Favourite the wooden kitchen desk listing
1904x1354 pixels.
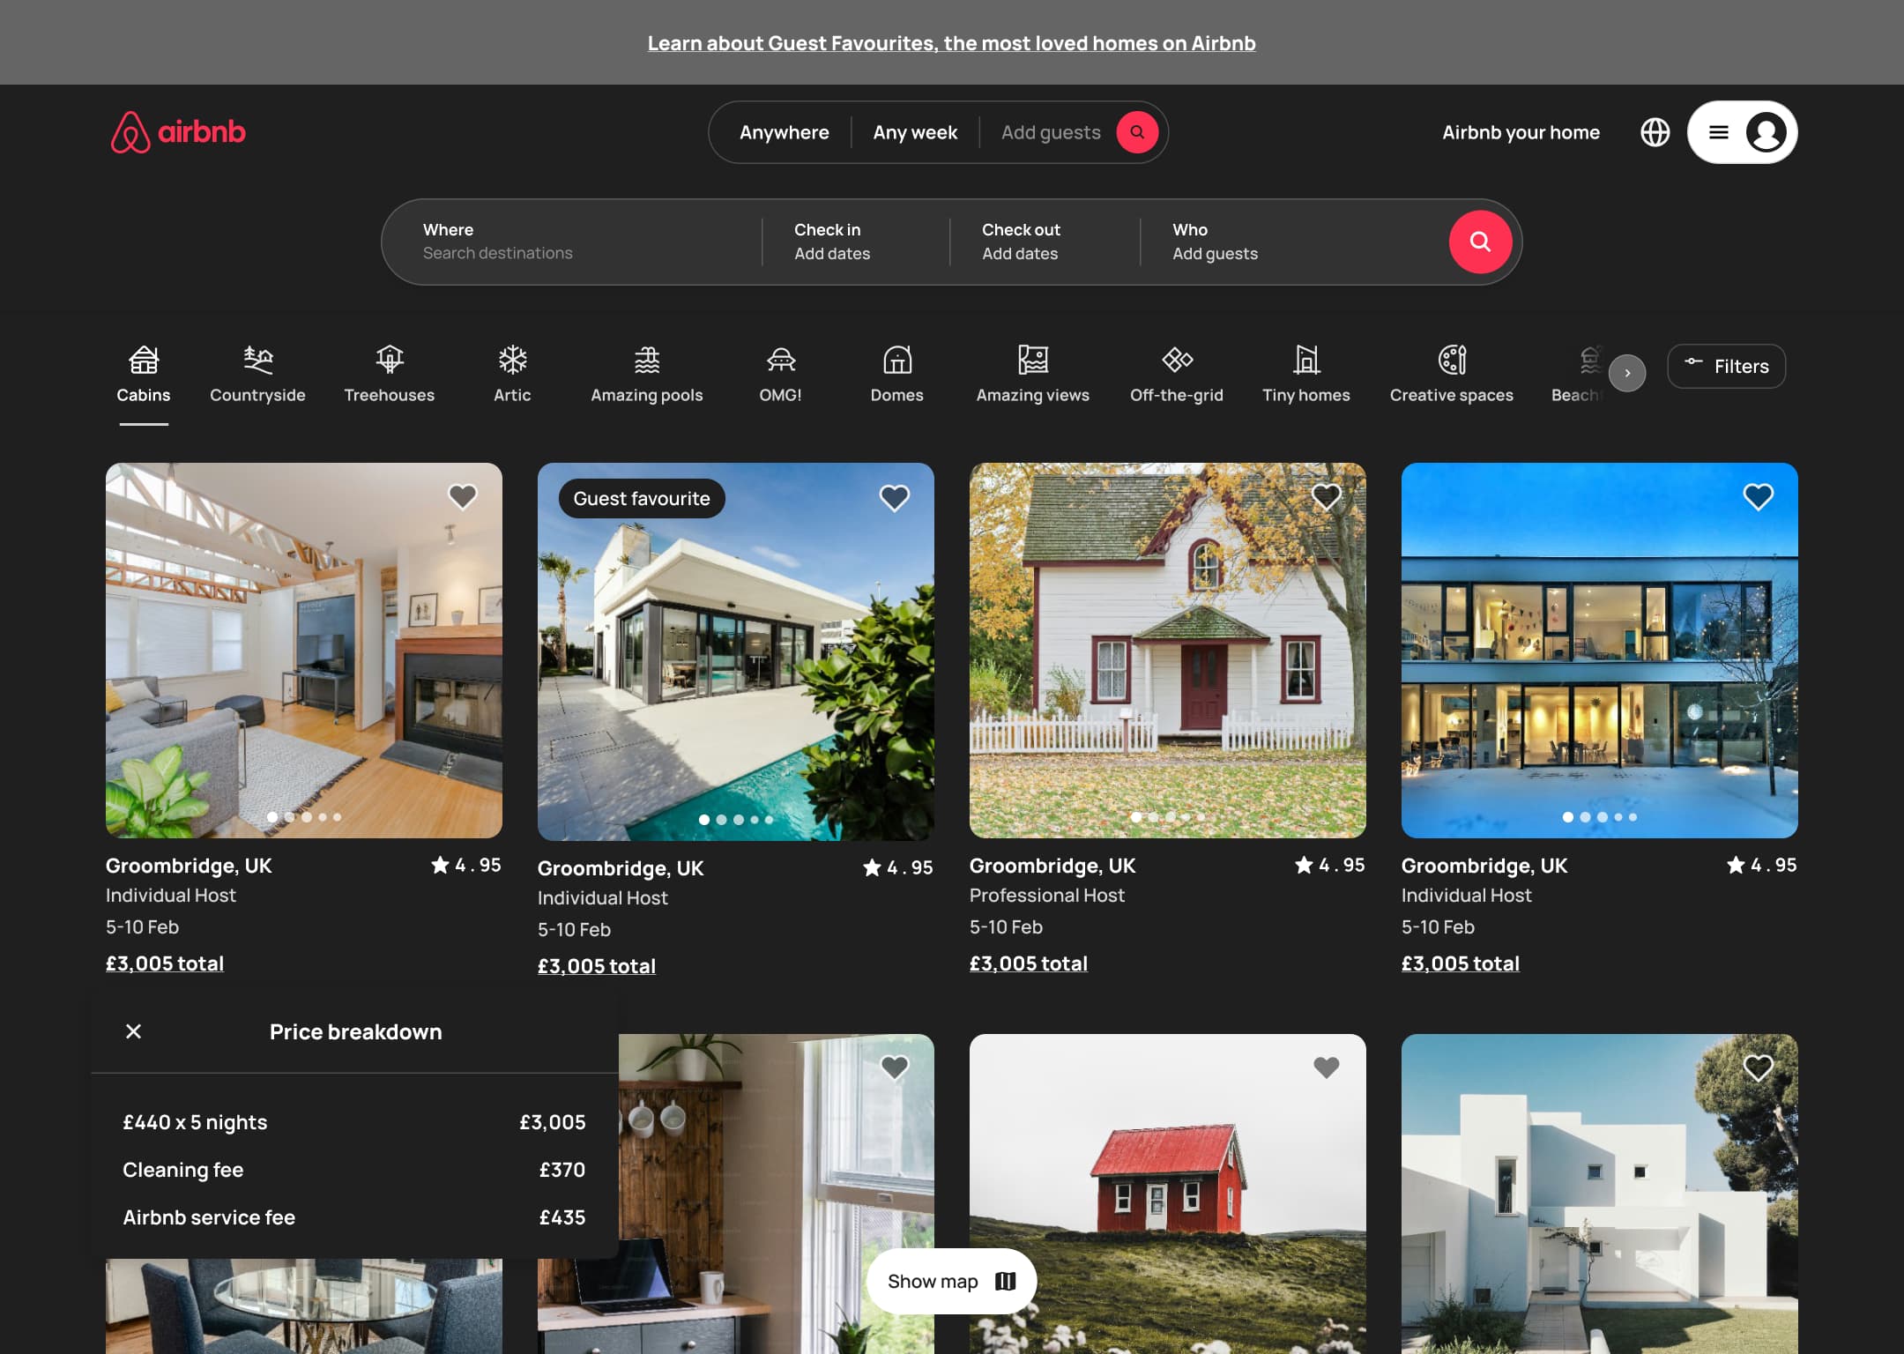894,1068
